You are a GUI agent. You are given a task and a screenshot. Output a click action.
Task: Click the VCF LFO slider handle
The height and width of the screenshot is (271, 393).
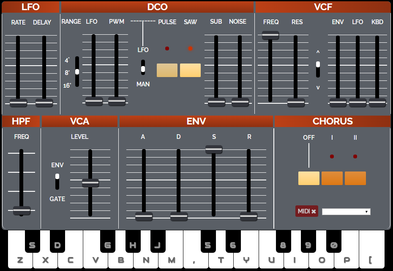coord(358,102)
